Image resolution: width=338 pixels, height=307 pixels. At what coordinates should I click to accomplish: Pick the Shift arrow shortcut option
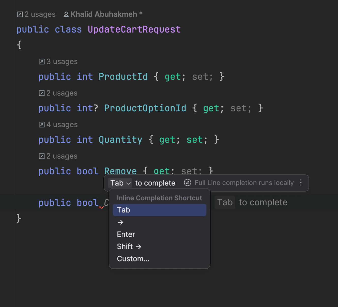point(159,247)
